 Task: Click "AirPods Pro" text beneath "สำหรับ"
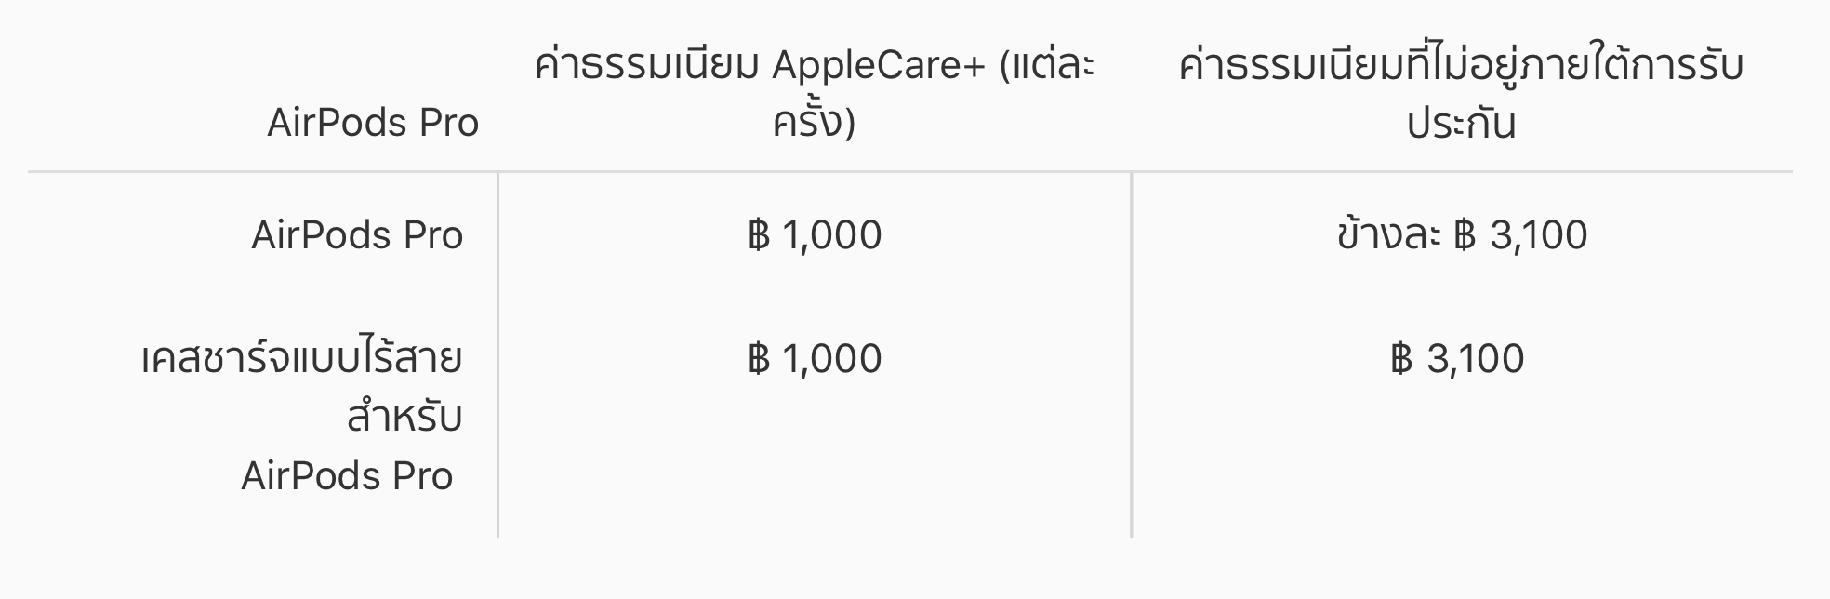347,476
